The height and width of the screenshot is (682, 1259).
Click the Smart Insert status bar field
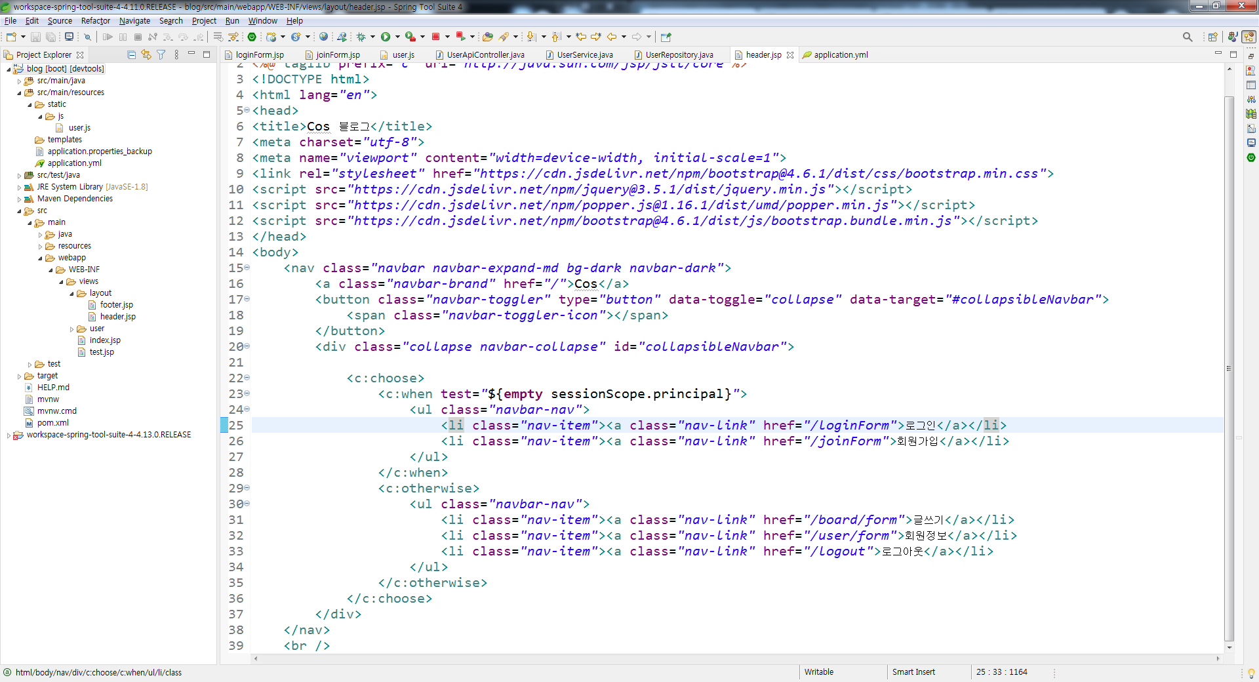coord(913,672)
